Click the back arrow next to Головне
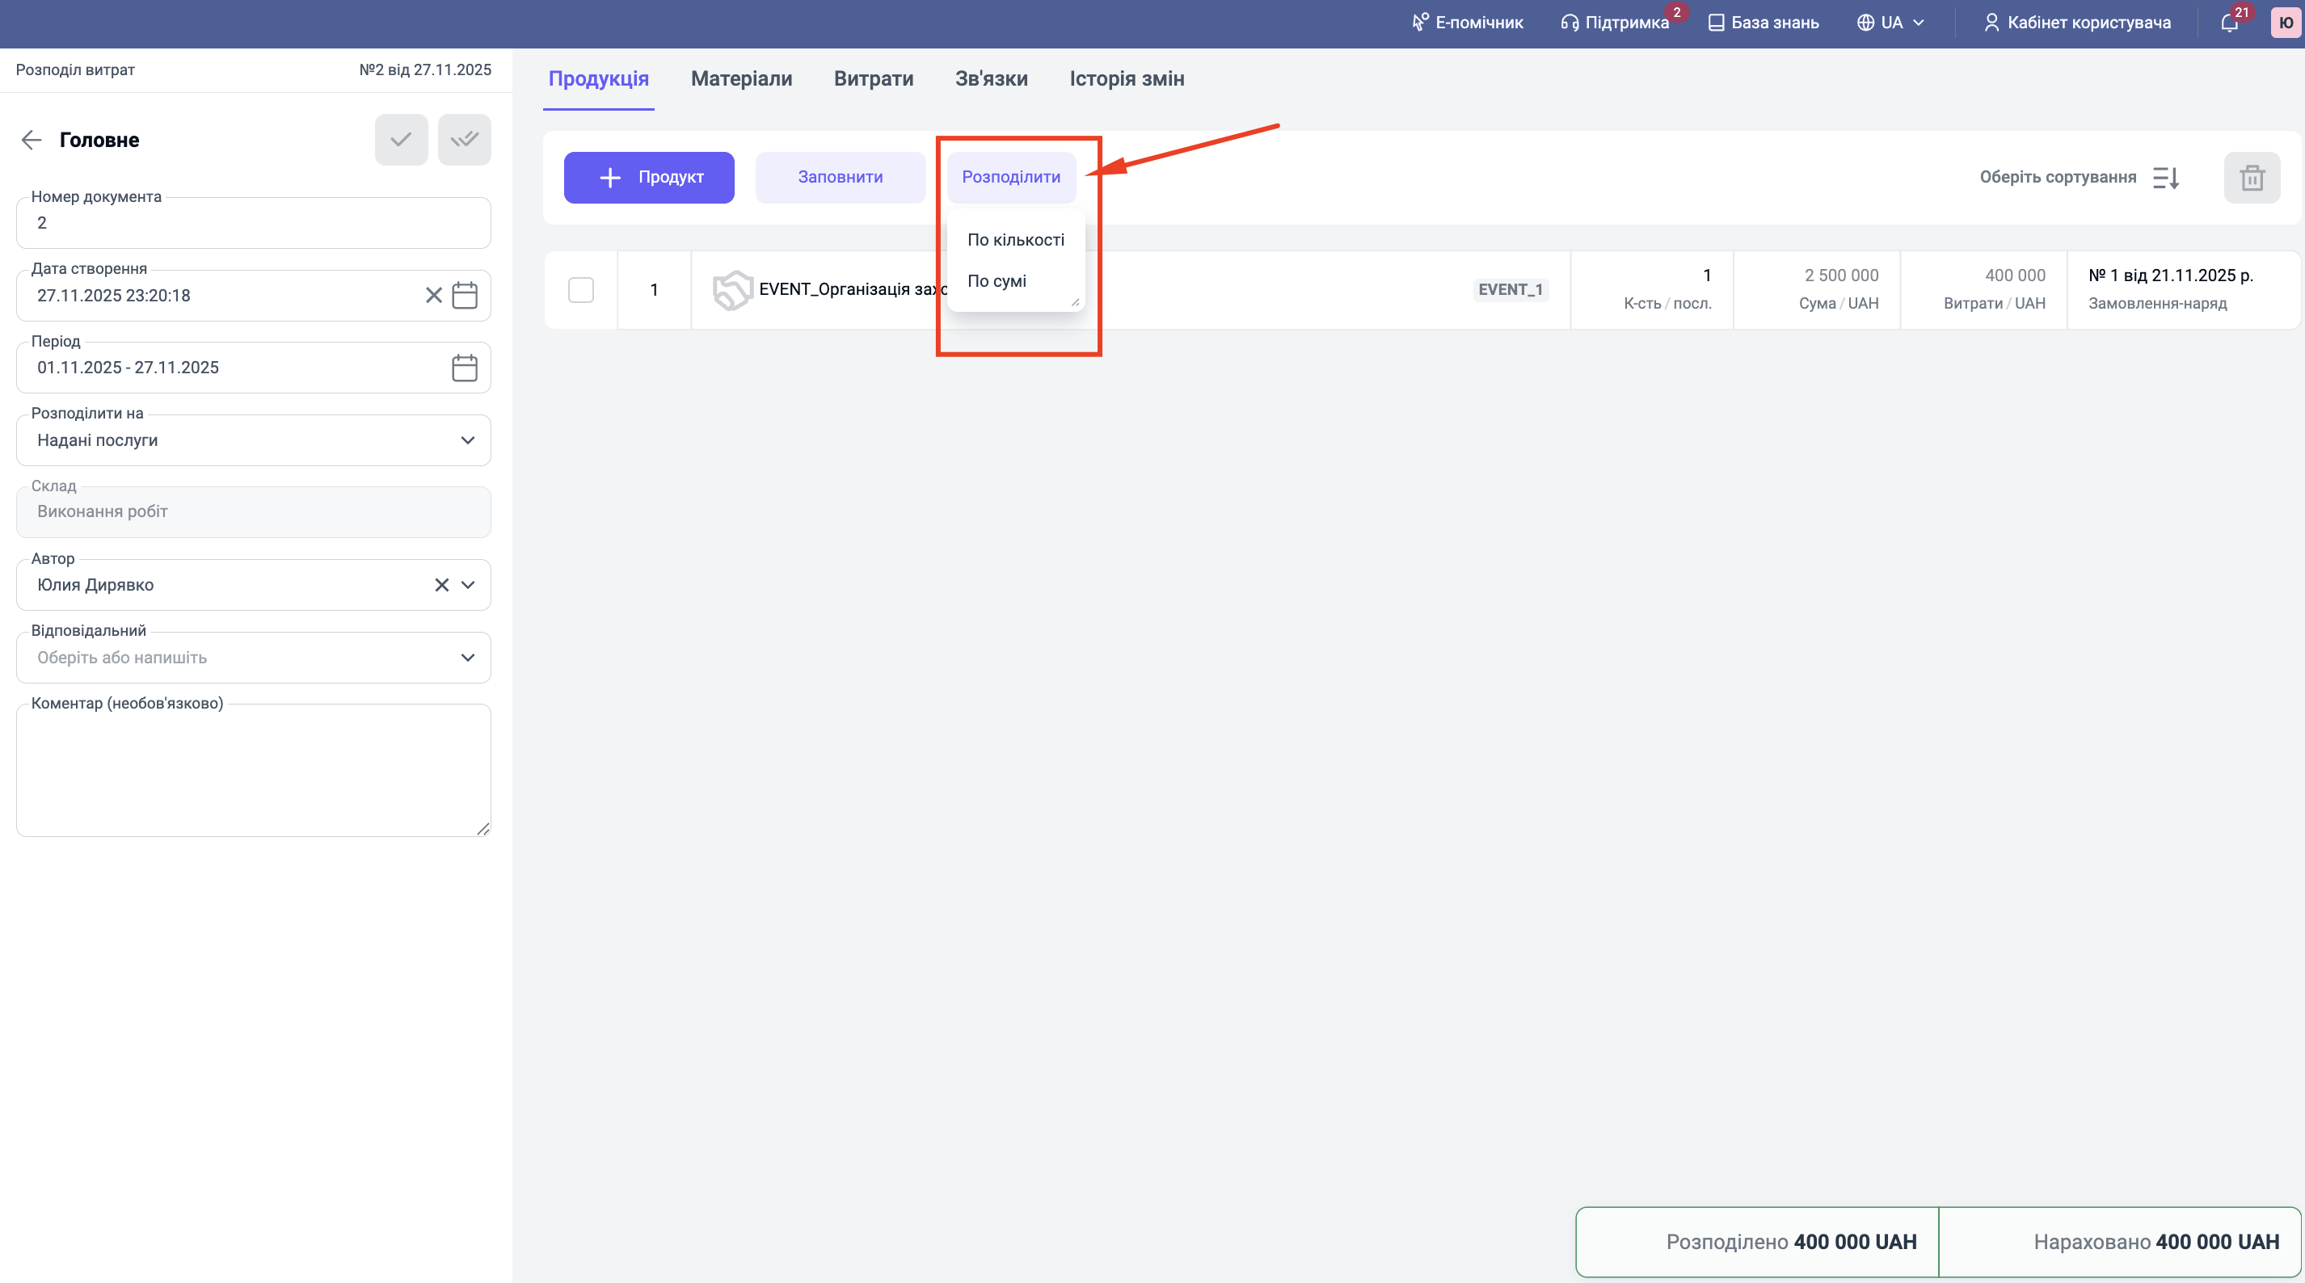Image resolution: width=2305 pixels, height=1283 pixels. (32, 140)
